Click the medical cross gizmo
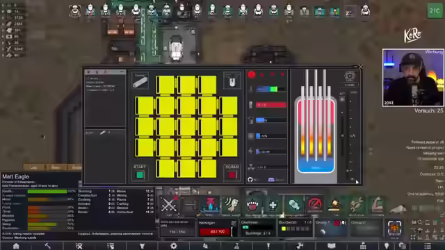The height and width of the screenshot is (250, 445). [x=273, y=205]
